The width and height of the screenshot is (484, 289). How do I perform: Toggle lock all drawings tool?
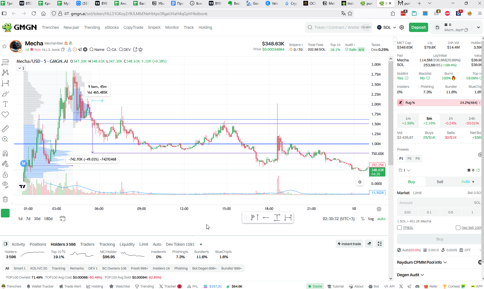(5, 174)
